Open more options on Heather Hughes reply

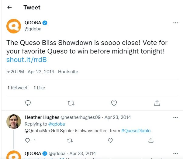pos(175,117)
